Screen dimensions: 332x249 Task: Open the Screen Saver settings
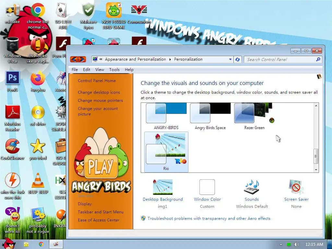pos(296,194)
